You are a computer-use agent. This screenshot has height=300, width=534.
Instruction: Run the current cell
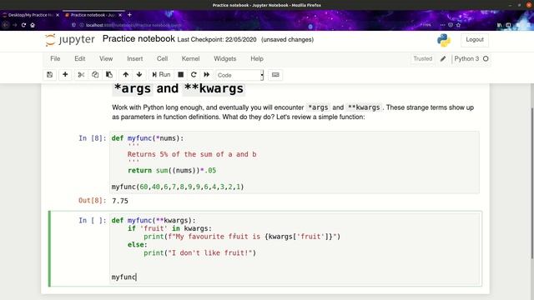(161, 75)
